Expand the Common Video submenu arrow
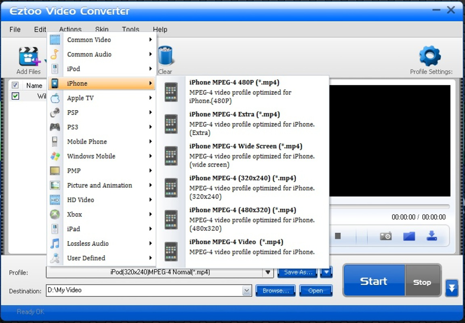This screenshot has width=465, height=323. (x=151, y=40)
